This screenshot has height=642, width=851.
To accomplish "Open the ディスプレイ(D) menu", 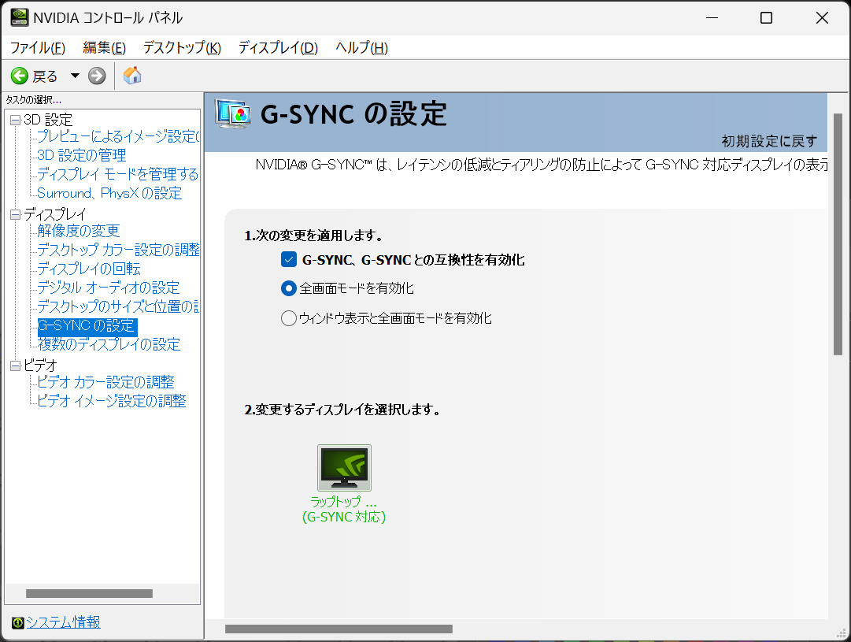I will 278,48.
